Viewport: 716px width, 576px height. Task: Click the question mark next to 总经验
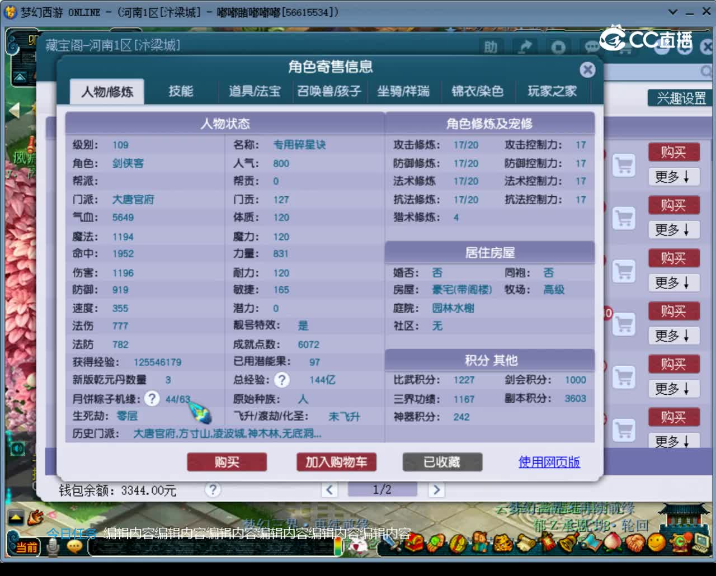pyautogui.click(x=282, y=380)
